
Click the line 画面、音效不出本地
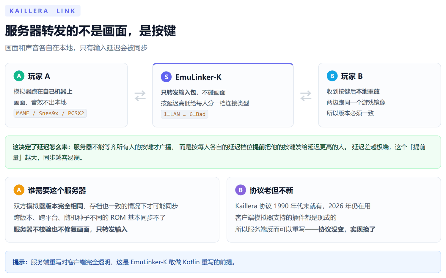coord(40,102)
